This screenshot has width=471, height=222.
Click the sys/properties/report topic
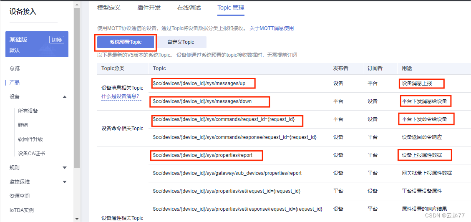click(x=202, y=155)
